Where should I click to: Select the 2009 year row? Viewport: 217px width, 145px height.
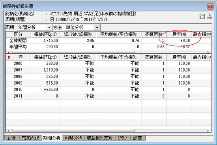[x=108, y=83]
